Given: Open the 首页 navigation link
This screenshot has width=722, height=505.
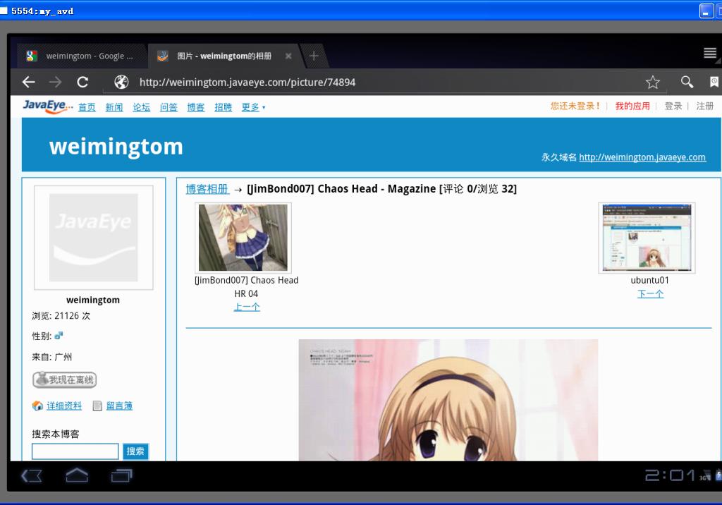Looking at the screenshot, I should click(x=87, y=107).
